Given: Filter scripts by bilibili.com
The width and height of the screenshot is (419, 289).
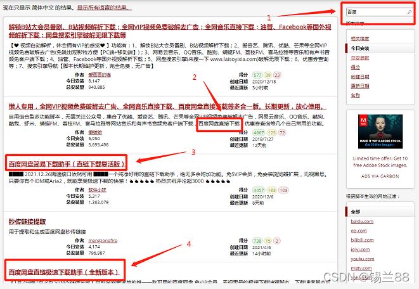Looking at the screenshot, I should [362, 240].
